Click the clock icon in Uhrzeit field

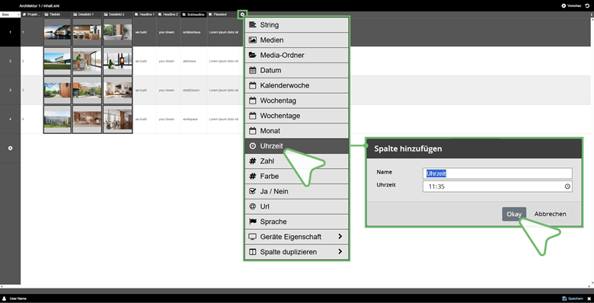[567, 187]
